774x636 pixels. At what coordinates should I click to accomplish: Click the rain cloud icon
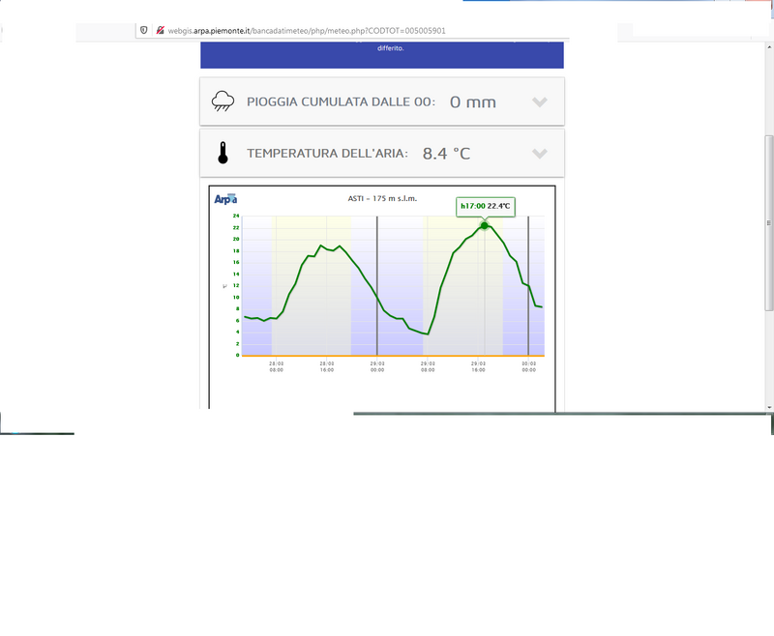[x=223, y=101]
